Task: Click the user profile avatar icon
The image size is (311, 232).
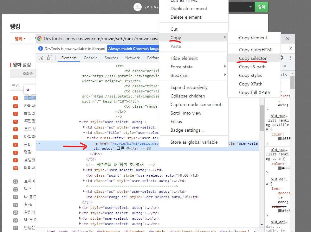Action: [138, 7]
